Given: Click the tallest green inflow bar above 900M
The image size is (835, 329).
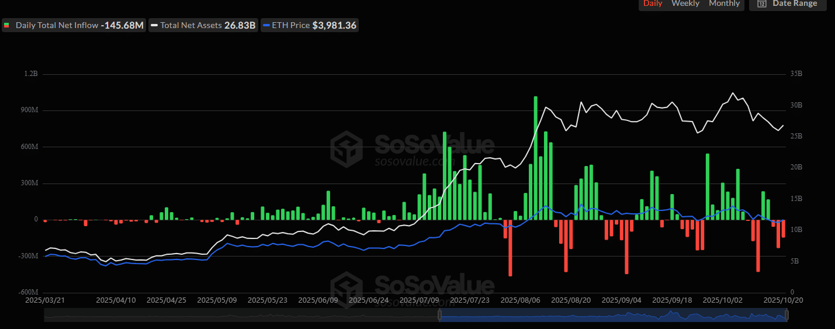Looking at the screenshot, I should (536, 158).
